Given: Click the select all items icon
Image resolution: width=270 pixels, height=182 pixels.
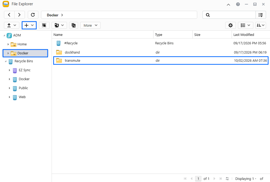Looking at the screenshot, I should pos(44,25).
